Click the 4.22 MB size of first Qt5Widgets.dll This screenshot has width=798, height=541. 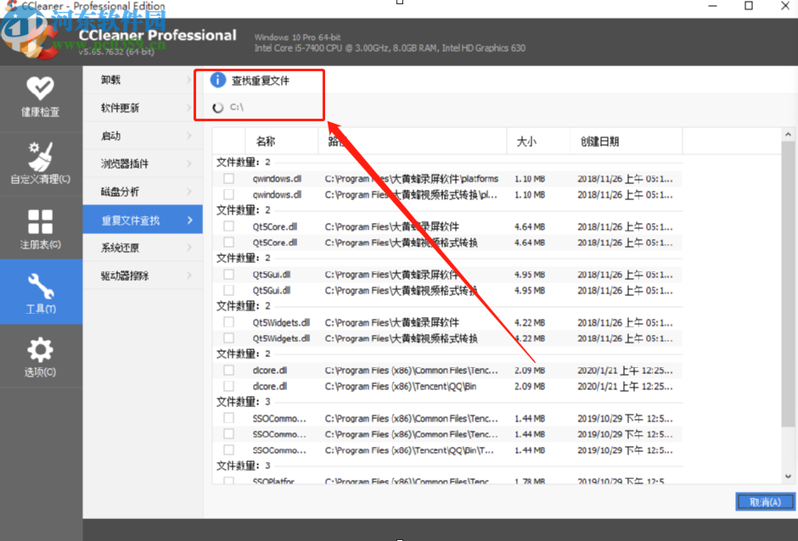click(x=530, y=323)
